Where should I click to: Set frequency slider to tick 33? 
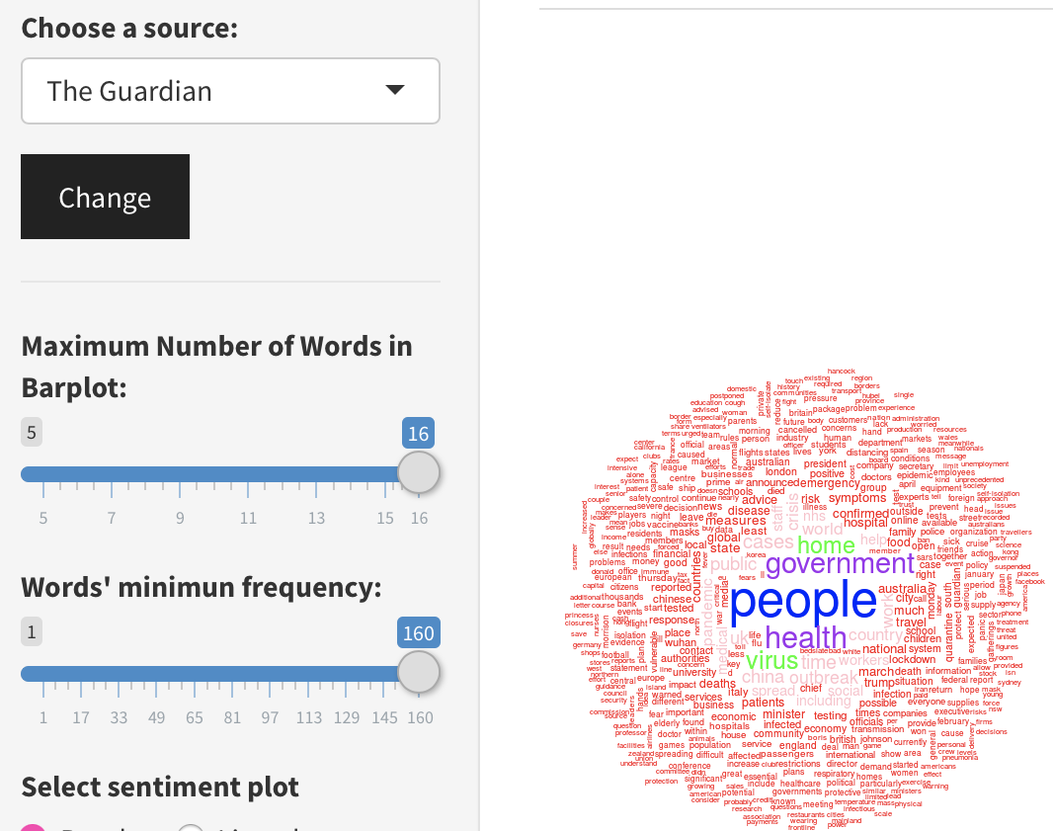[119, 675]
